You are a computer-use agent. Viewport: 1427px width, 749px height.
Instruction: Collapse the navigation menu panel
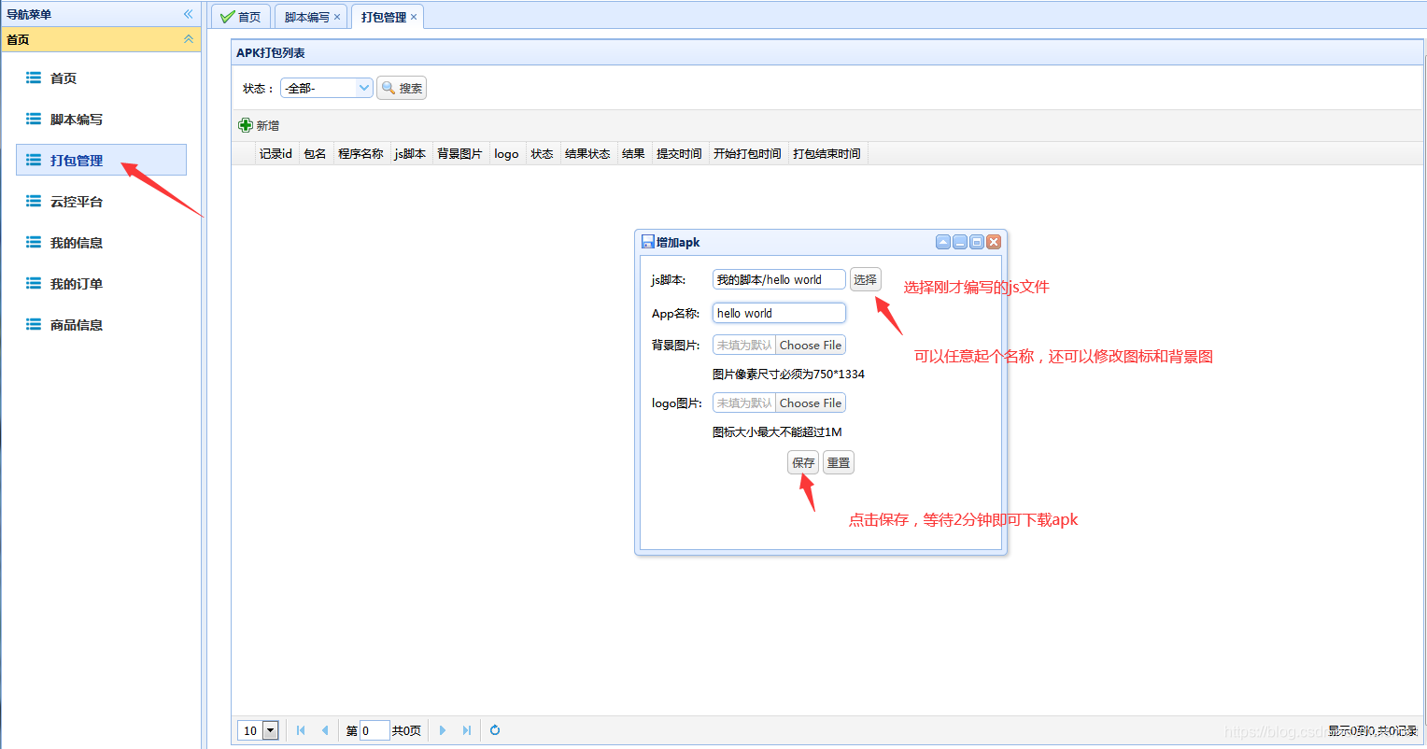click(x=188, y=14)
